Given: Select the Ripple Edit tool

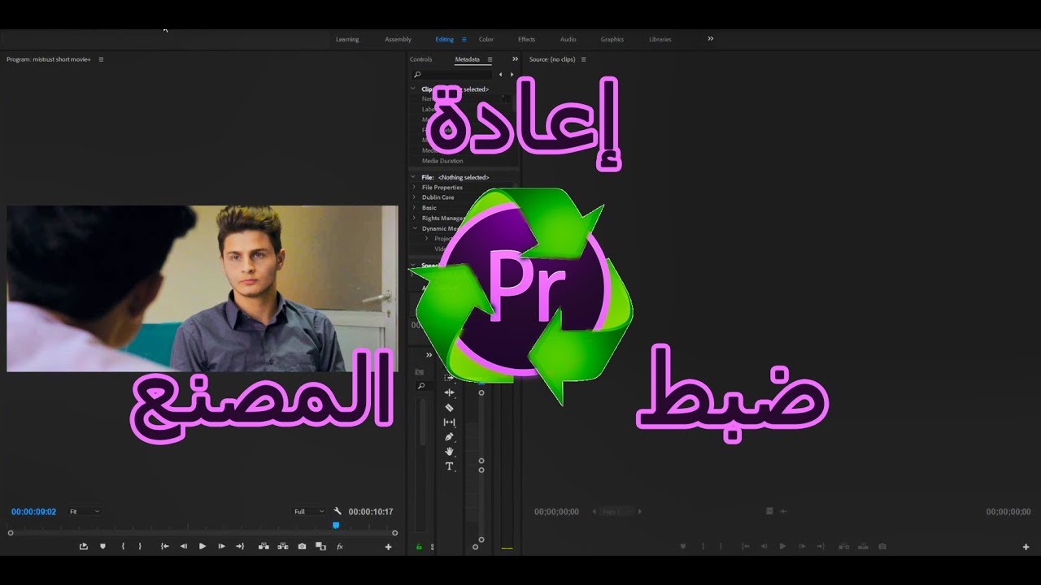Looking at the screenshot, I should click(x=449, y=392).
